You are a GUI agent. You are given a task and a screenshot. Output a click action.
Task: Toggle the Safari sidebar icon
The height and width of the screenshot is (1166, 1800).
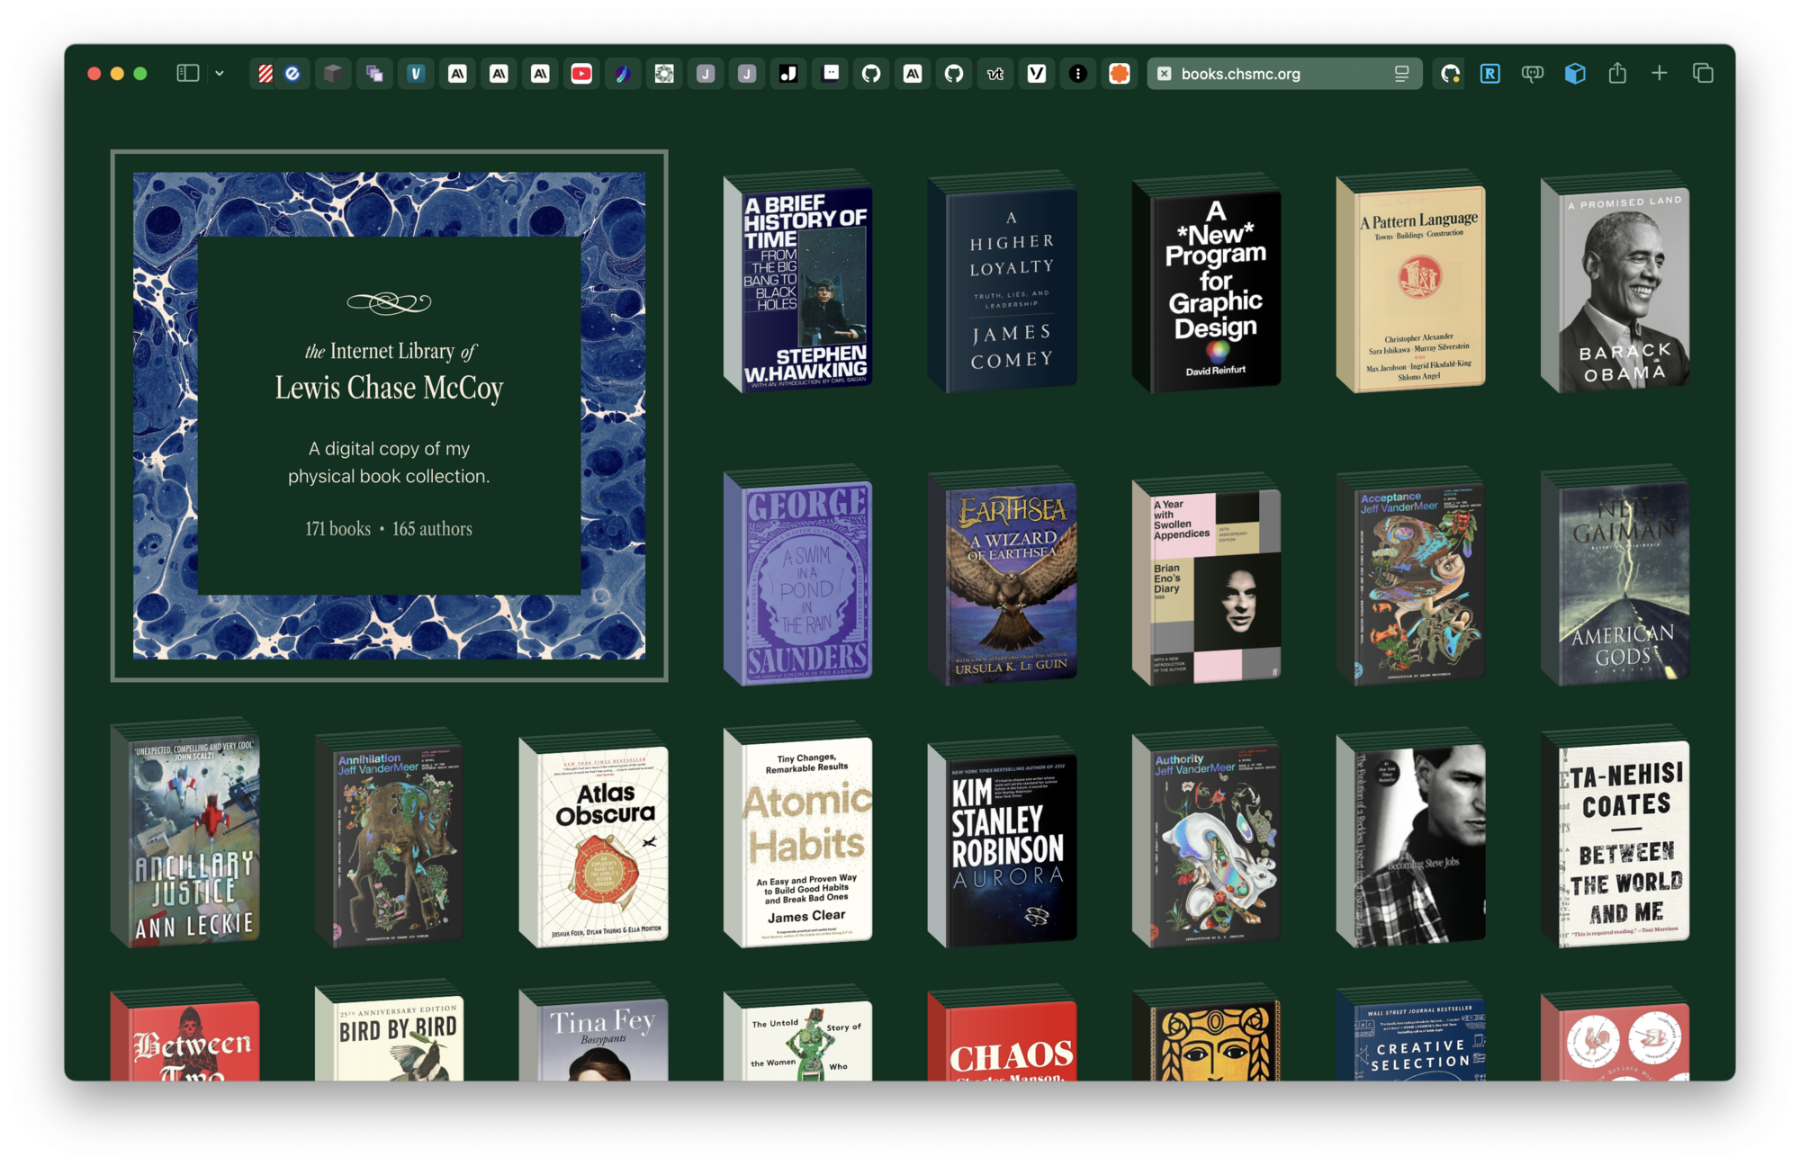tap(187, 74)
